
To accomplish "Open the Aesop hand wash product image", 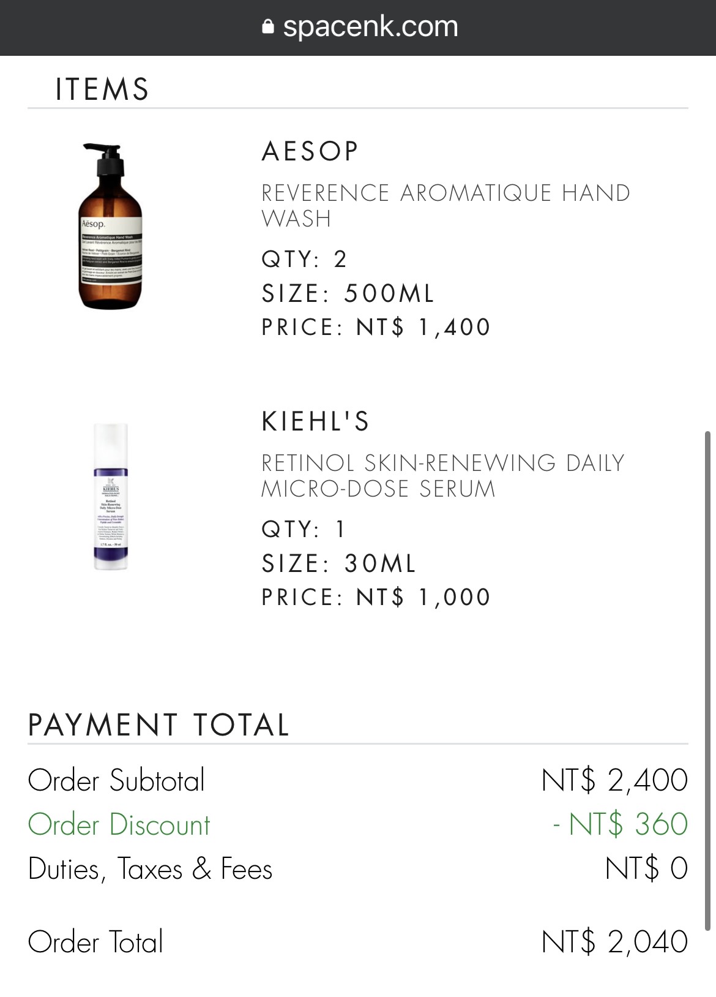I will click(x=111, y=226).
